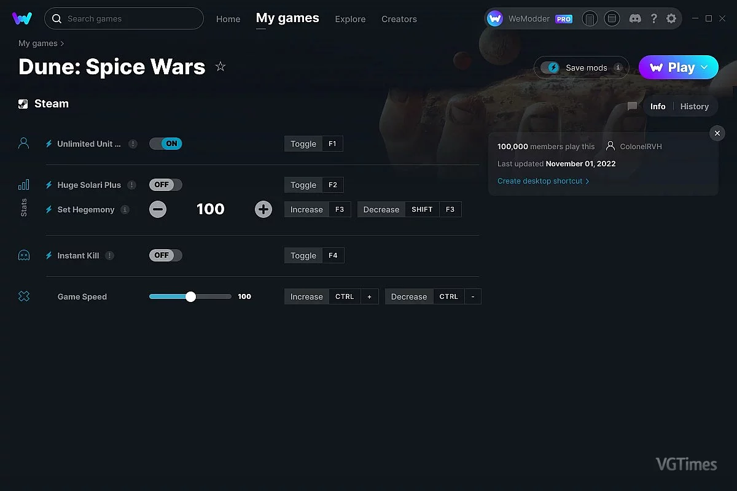Image resolution: width=737 pixels, height=491 pixels.
Task: Favorite Dune: Spice Wars with star icon
Action: click(220, 66)
